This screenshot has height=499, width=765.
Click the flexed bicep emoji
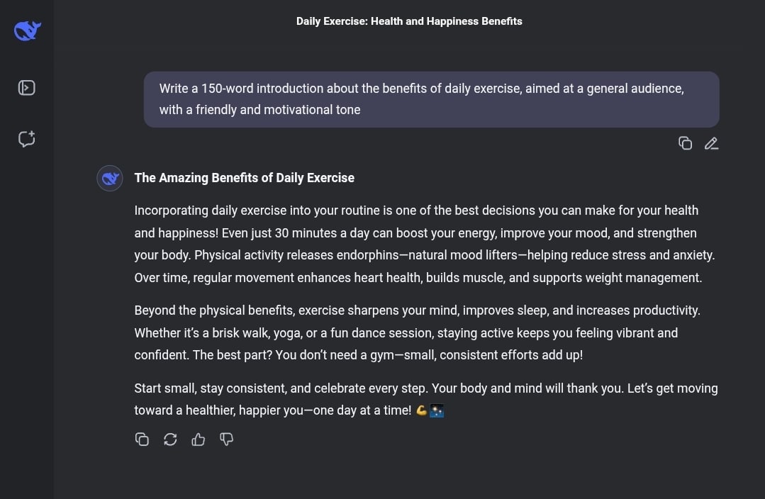422,410
